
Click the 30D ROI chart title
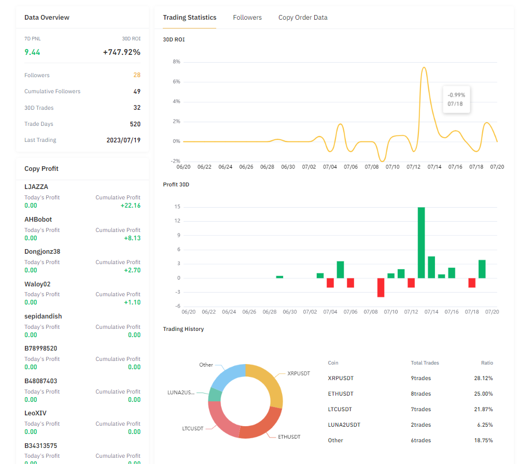coord(174,40)
